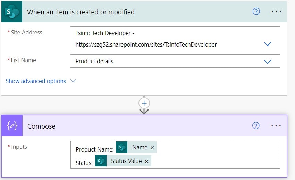Open the trigger's more options ellipsis menu

[x=276, y=12]
